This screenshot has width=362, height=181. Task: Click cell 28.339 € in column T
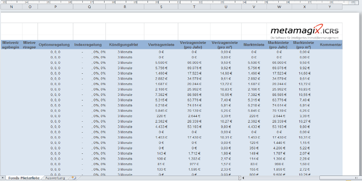(194, 121)
